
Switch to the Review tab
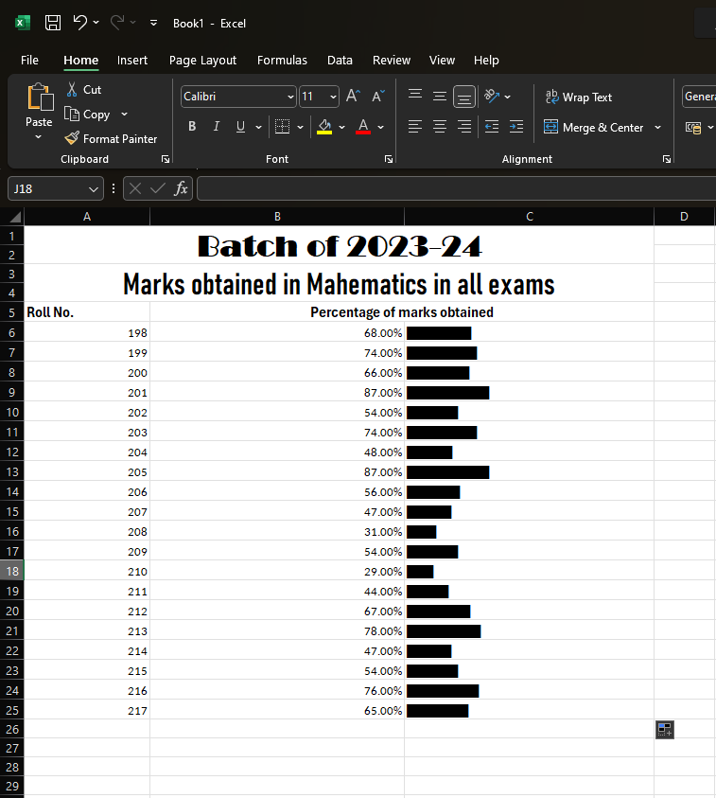[392, 60]
